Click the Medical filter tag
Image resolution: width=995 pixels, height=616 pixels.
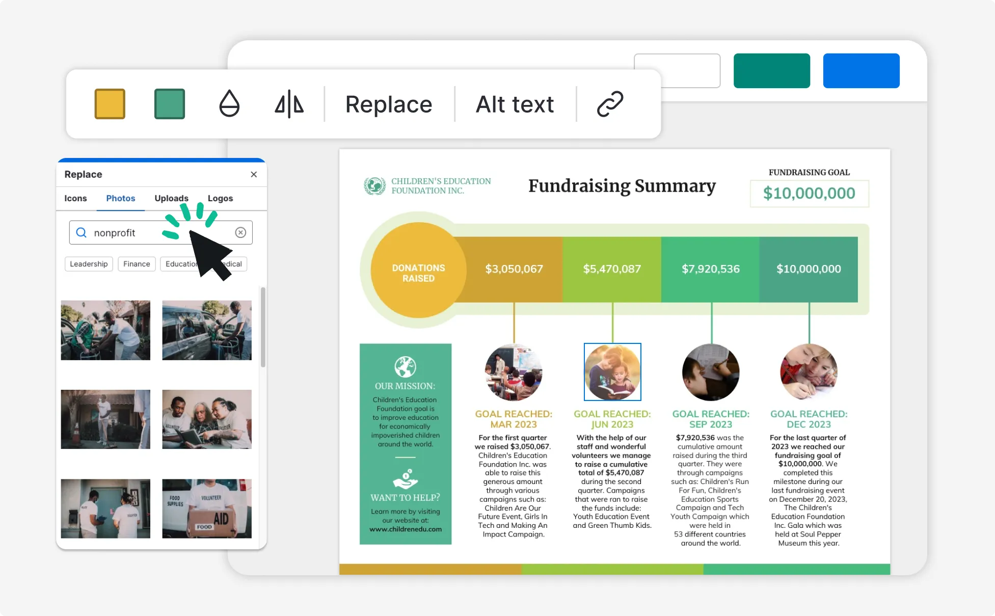coord(230,263)
